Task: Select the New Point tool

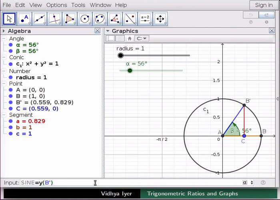Action: pyautogui.click(x=25, y=18)
